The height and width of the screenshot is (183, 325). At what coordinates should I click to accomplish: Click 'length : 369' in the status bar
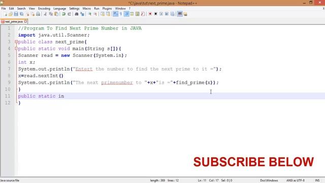tap(157, 180)
